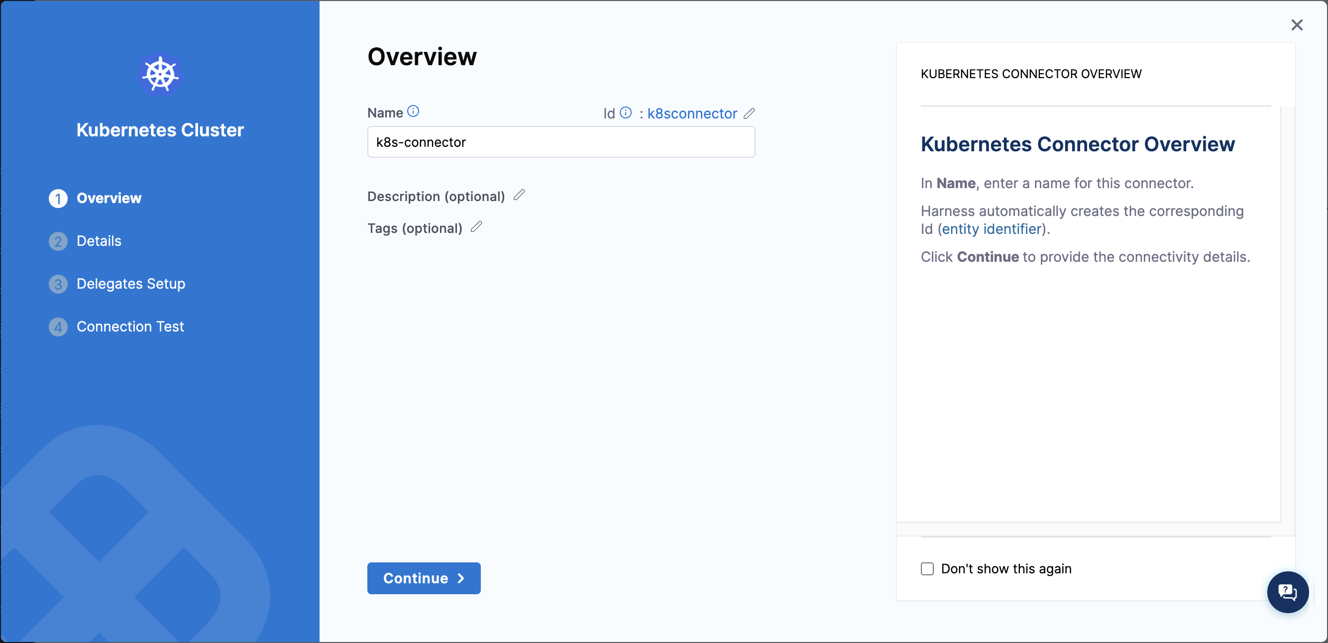Go to the Details step
Screen dimensions: 1328x643
click(x=99, y=241)
